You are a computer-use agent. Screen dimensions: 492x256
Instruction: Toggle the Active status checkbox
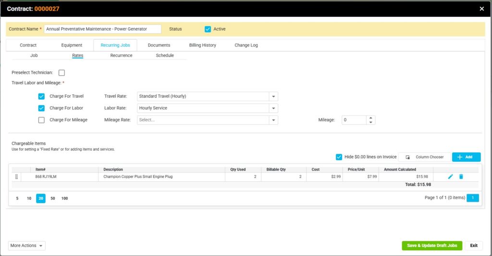coord(208,29)
